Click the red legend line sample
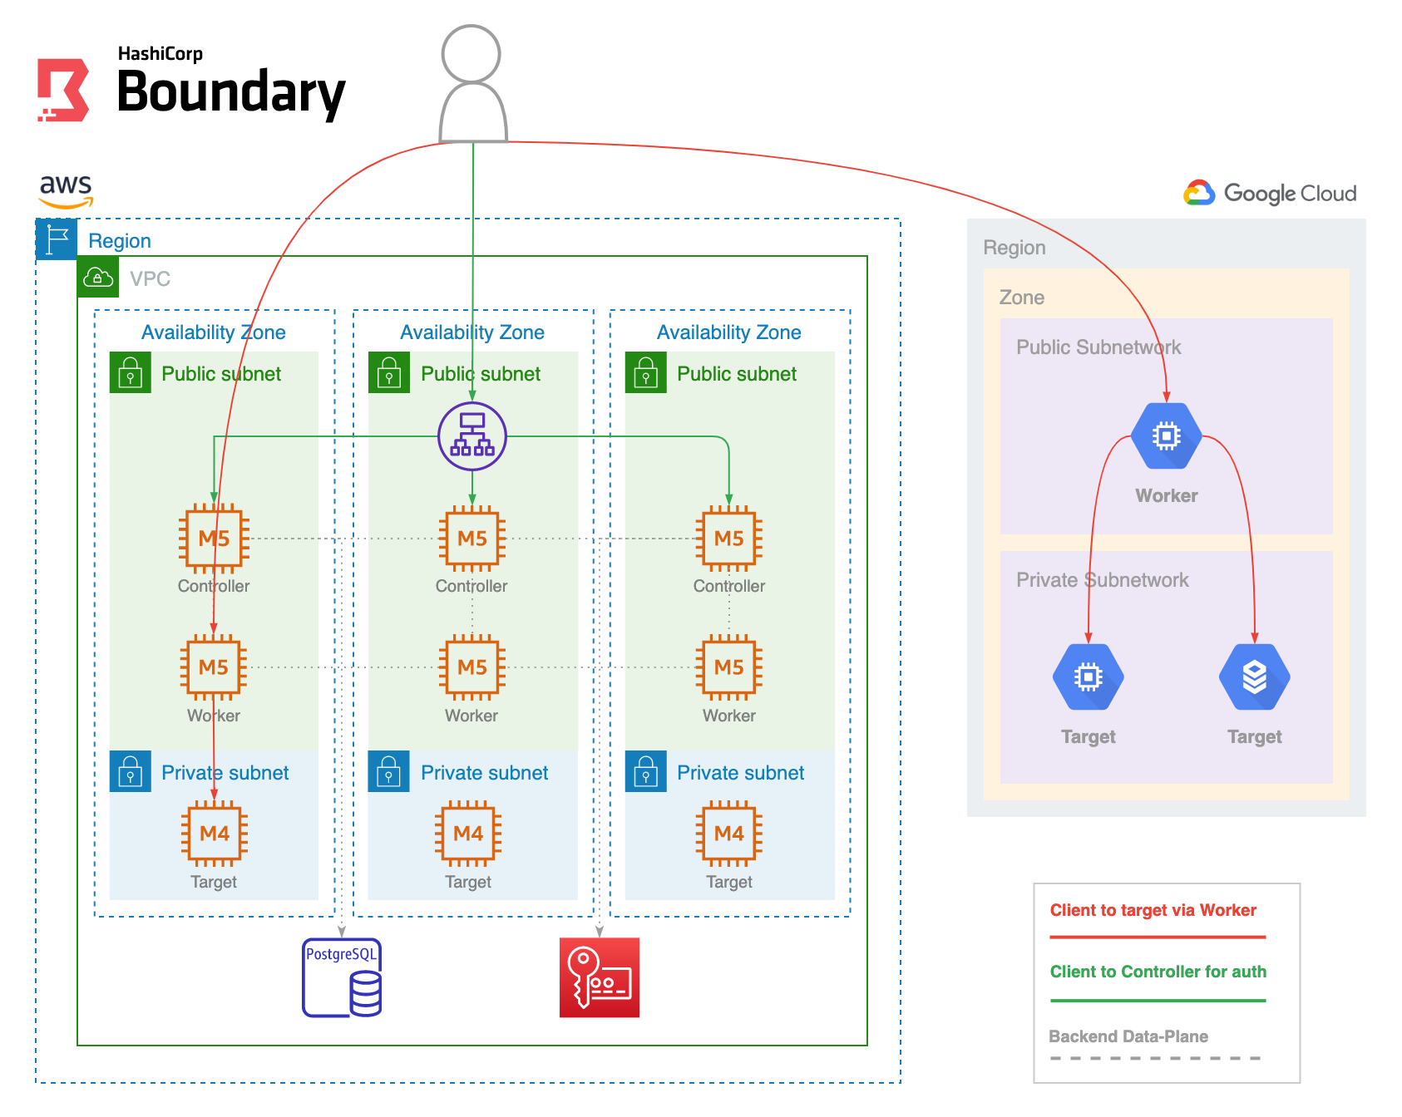This screenshot has width=1402, height=1117. (1158, 937)
